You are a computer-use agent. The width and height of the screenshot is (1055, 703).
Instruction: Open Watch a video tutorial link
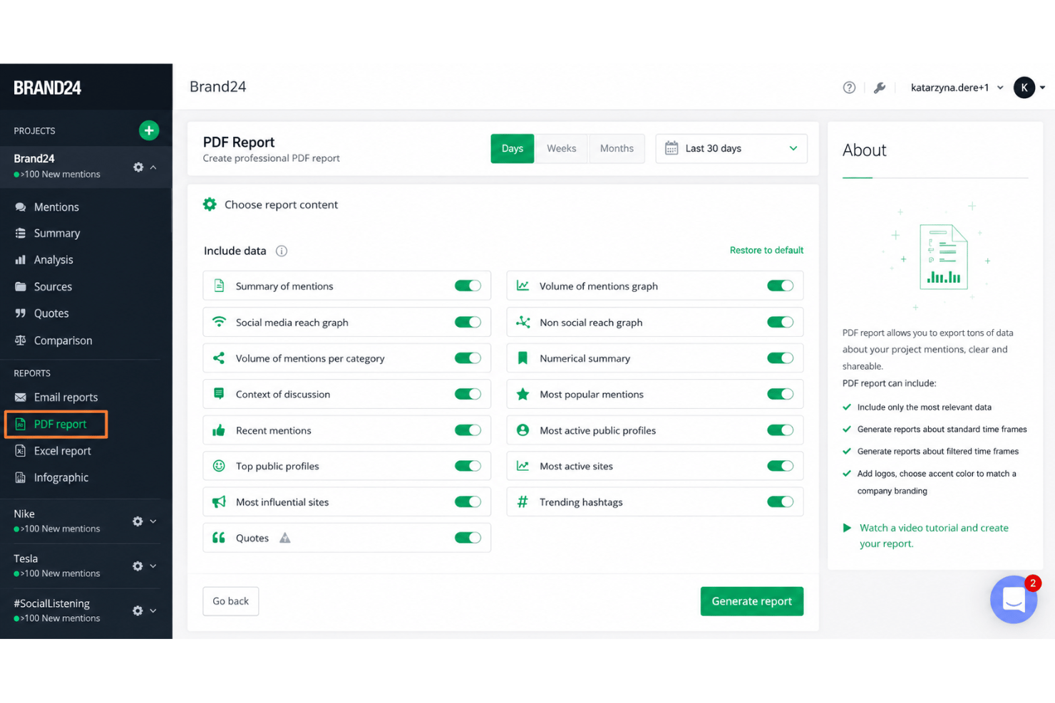pos(934,536)
